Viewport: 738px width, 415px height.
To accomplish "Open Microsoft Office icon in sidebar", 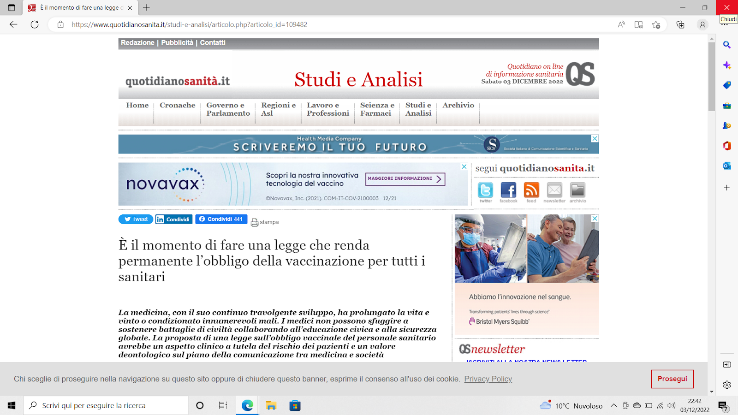I will click(727, 146).
